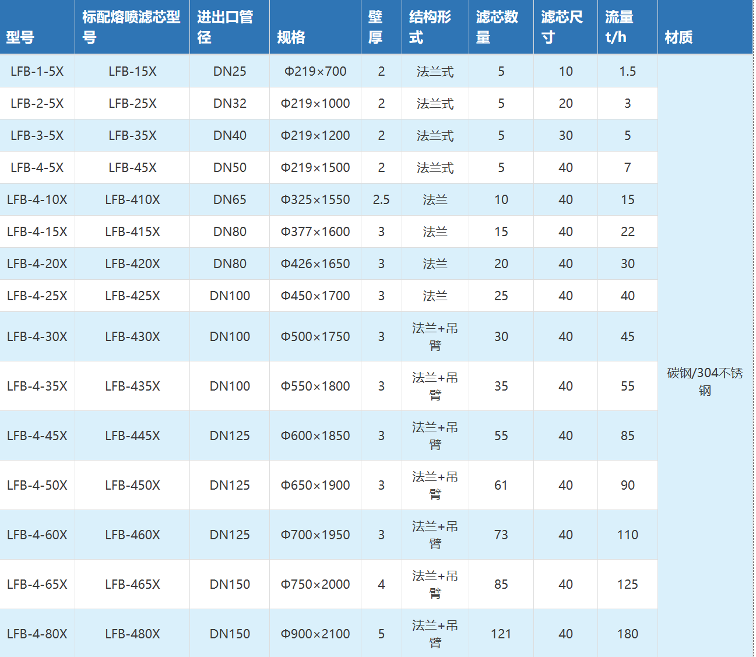The height and width of the screenshot is (657, 756).
Task: Click the Φ426×1650 specification cell
Action: [315, 263]
